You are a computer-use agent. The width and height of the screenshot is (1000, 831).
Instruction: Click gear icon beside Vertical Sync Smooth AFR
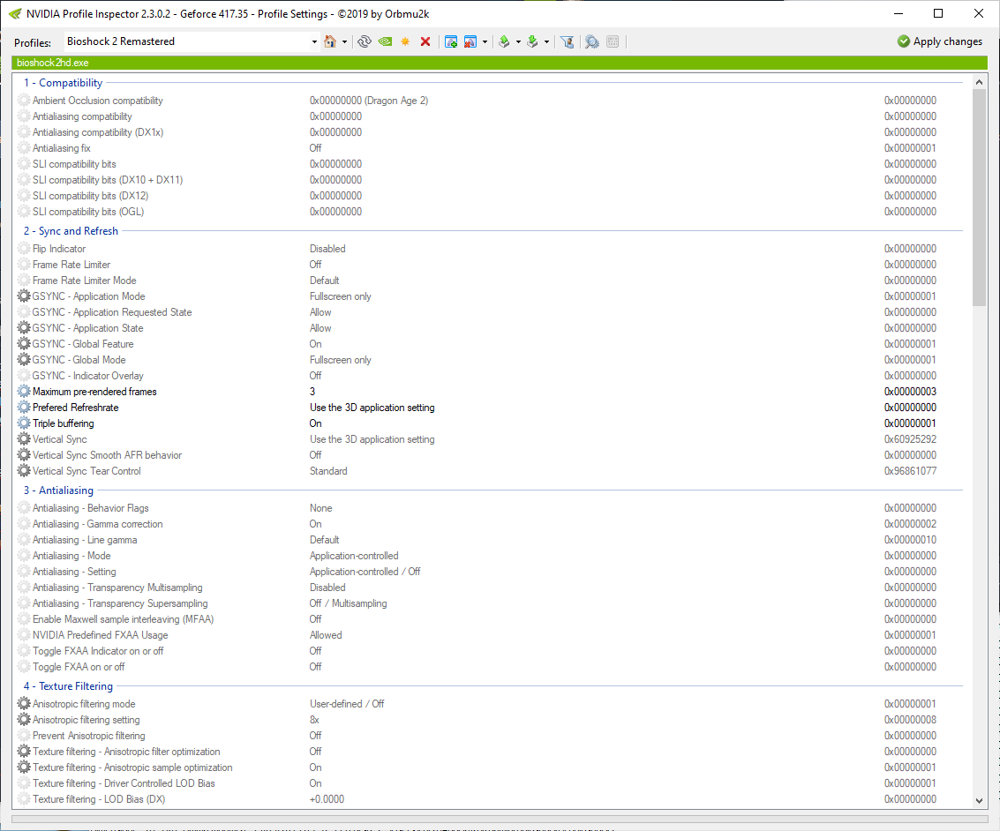pos(24,454)
